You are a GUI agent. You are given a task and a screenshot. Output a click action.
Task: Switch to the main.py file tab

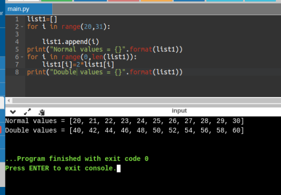(29, 9)
